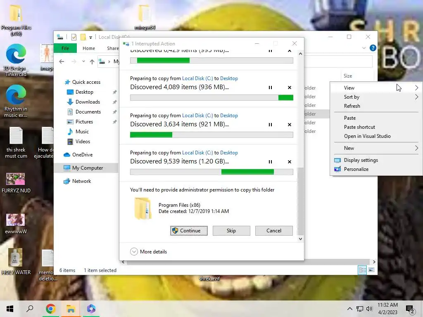Viewport: 423px width, 317px height.
Task: Pause the 3,634 items copy operation
Action: point(270,125)
